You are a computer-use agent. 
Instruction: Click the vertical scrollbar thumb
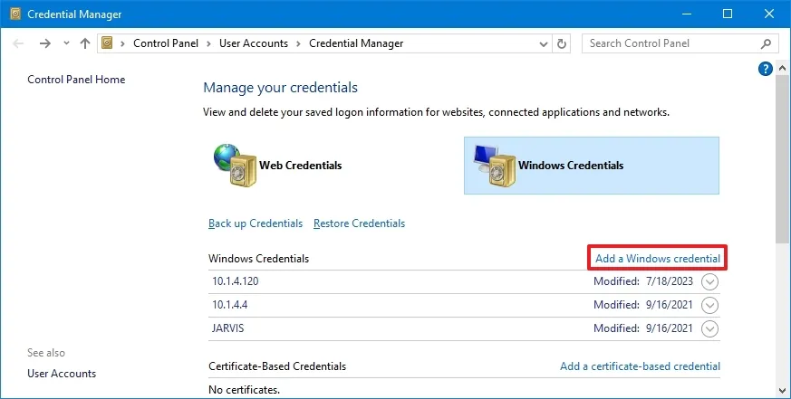click(x=782, y=158)
